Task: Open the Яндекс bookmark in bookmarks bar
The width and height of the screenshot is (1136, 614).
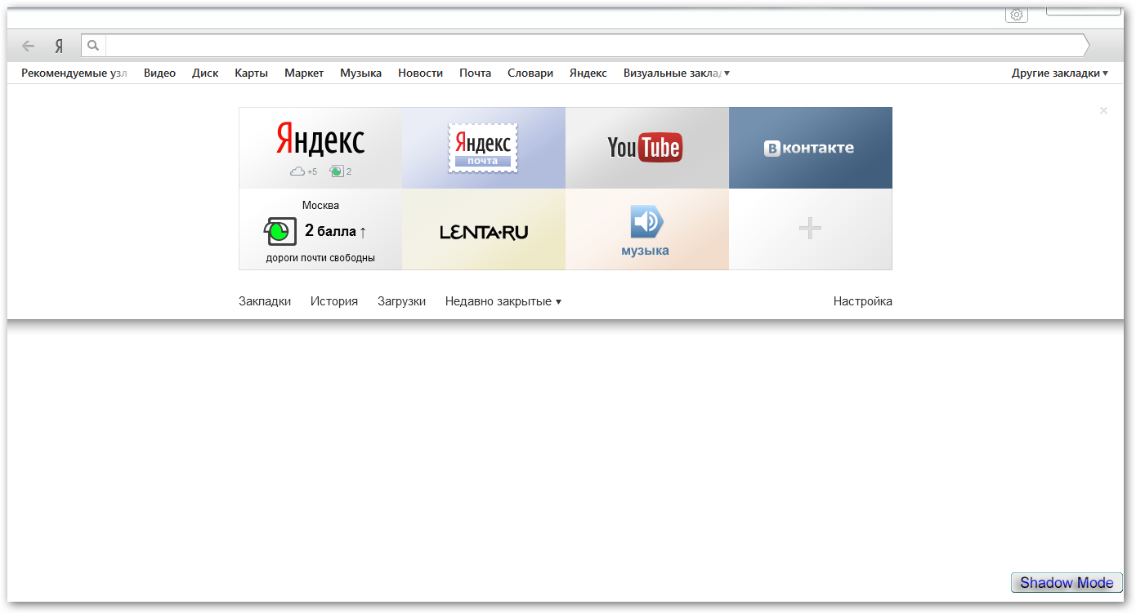Action: click(x=588, y=73)
